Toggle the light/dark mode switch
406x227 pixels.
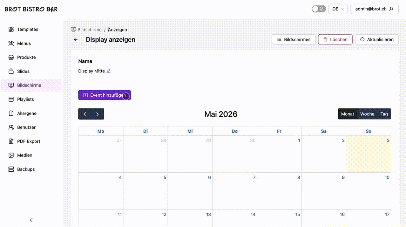(319, 9)
